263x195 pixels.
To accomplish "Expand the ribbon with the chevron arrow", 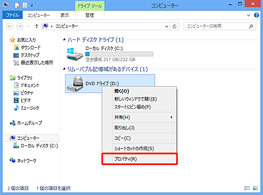I will point(248,15).
